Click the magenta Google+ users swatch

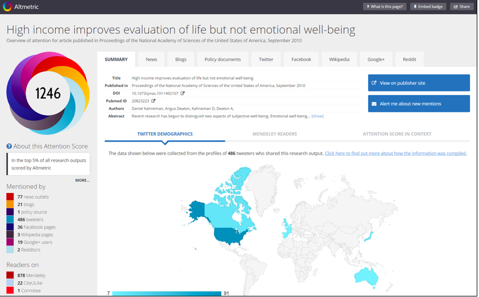coord(10,242)
